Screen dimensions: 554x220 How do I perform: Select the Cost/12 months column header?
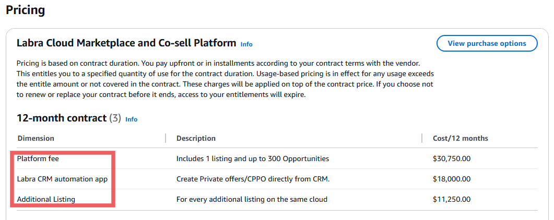click(461, 138)
